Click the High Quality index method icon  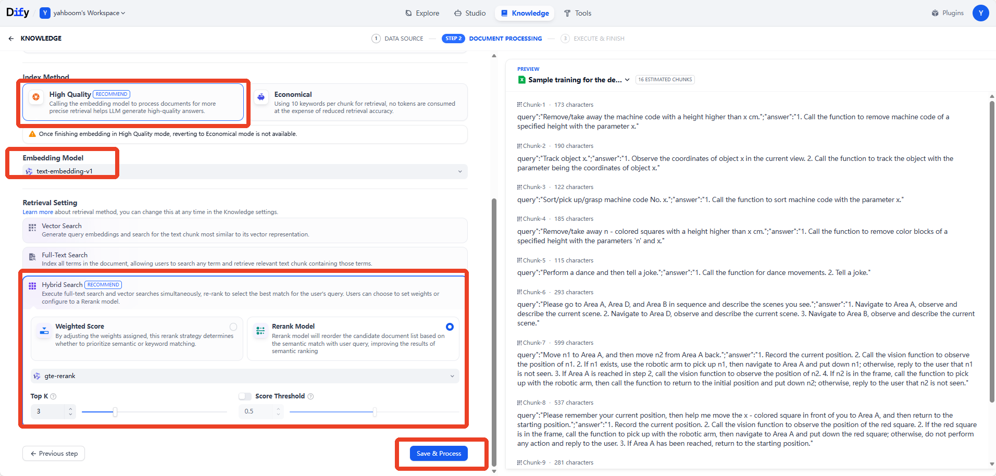(36, 97)
